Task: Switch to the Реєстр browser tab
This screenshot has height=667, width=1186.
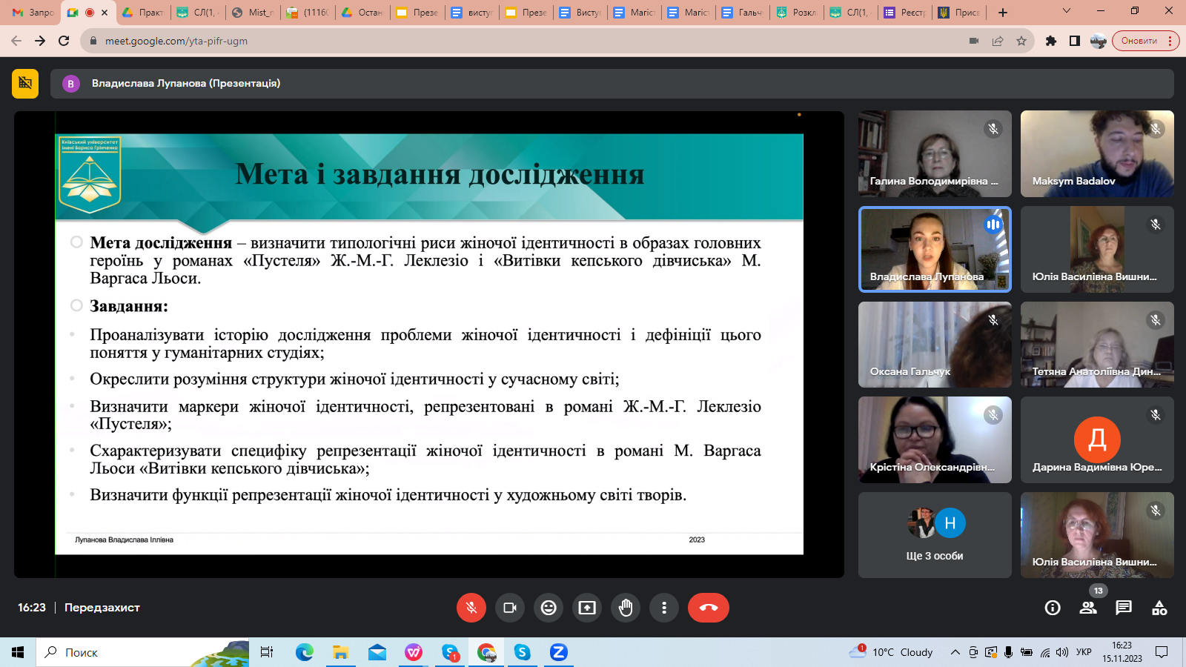Action: click(905, 13)
